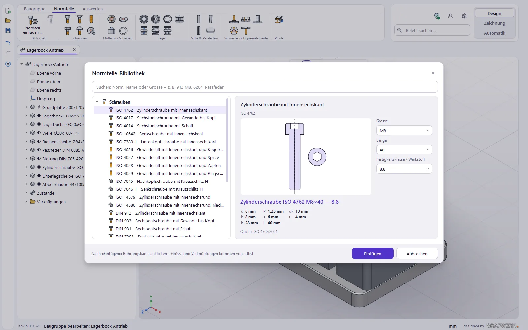Click the green shield status icon
This screenshot has width=528, height=330.
pos(437,16)
